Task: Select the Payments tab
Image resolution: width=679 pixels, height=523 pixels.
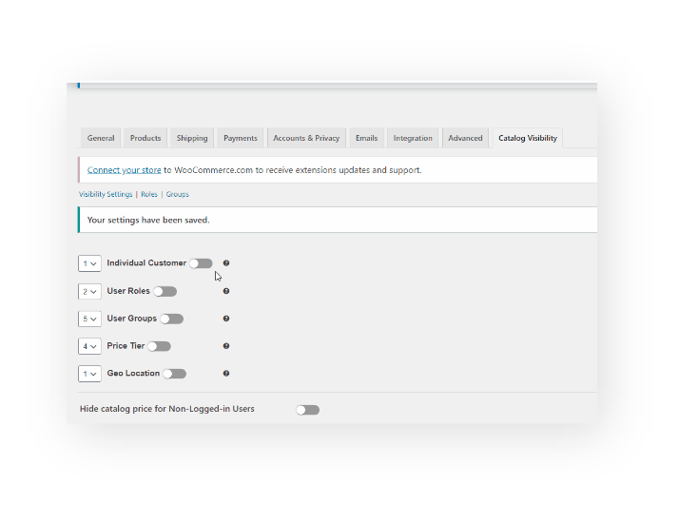Action: pyautogui.click(x=241, y=138)
